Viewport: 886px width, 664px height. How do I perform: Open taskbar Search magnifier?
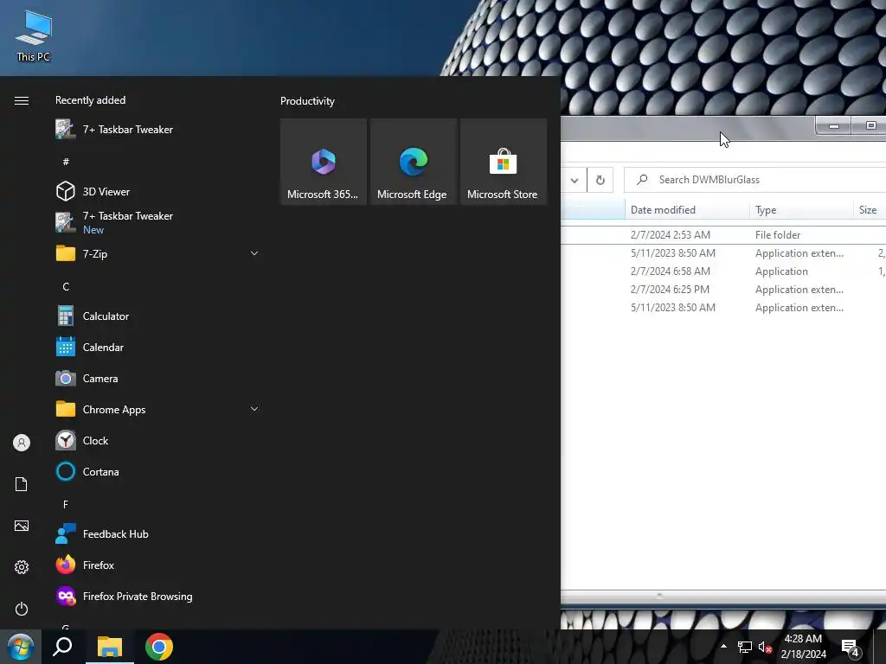(62, 647)
